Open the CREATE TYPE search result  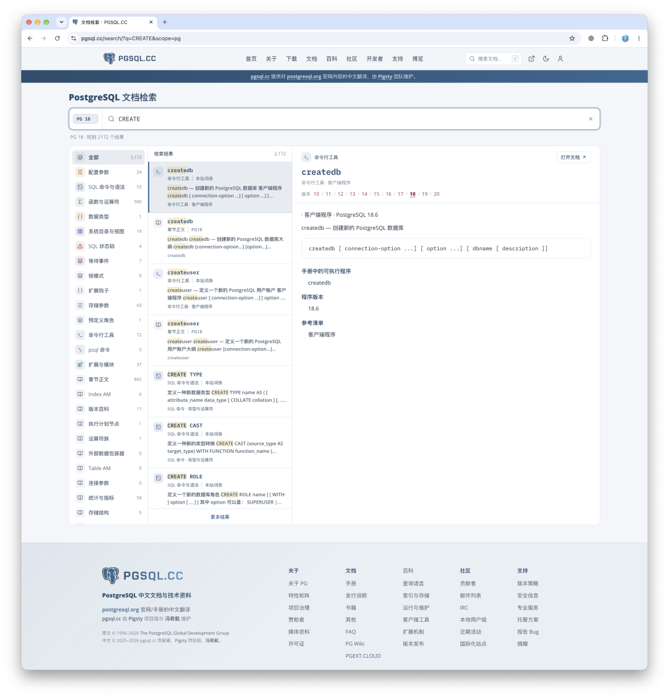point(220,391)
